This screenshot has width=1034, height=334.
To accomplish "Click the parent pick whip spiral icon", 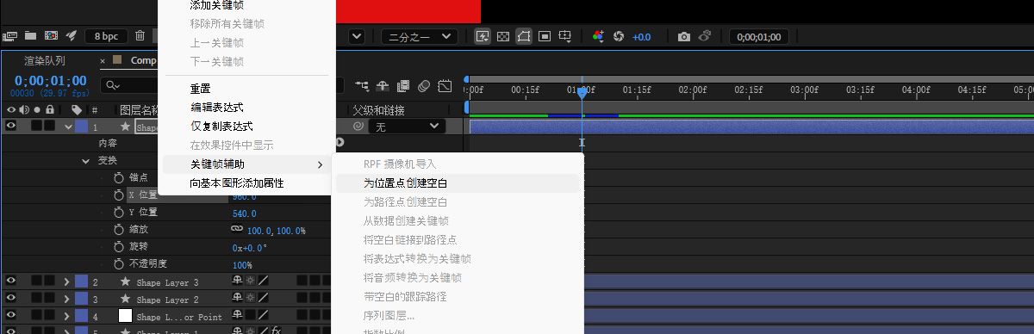I will click(358, 127).
